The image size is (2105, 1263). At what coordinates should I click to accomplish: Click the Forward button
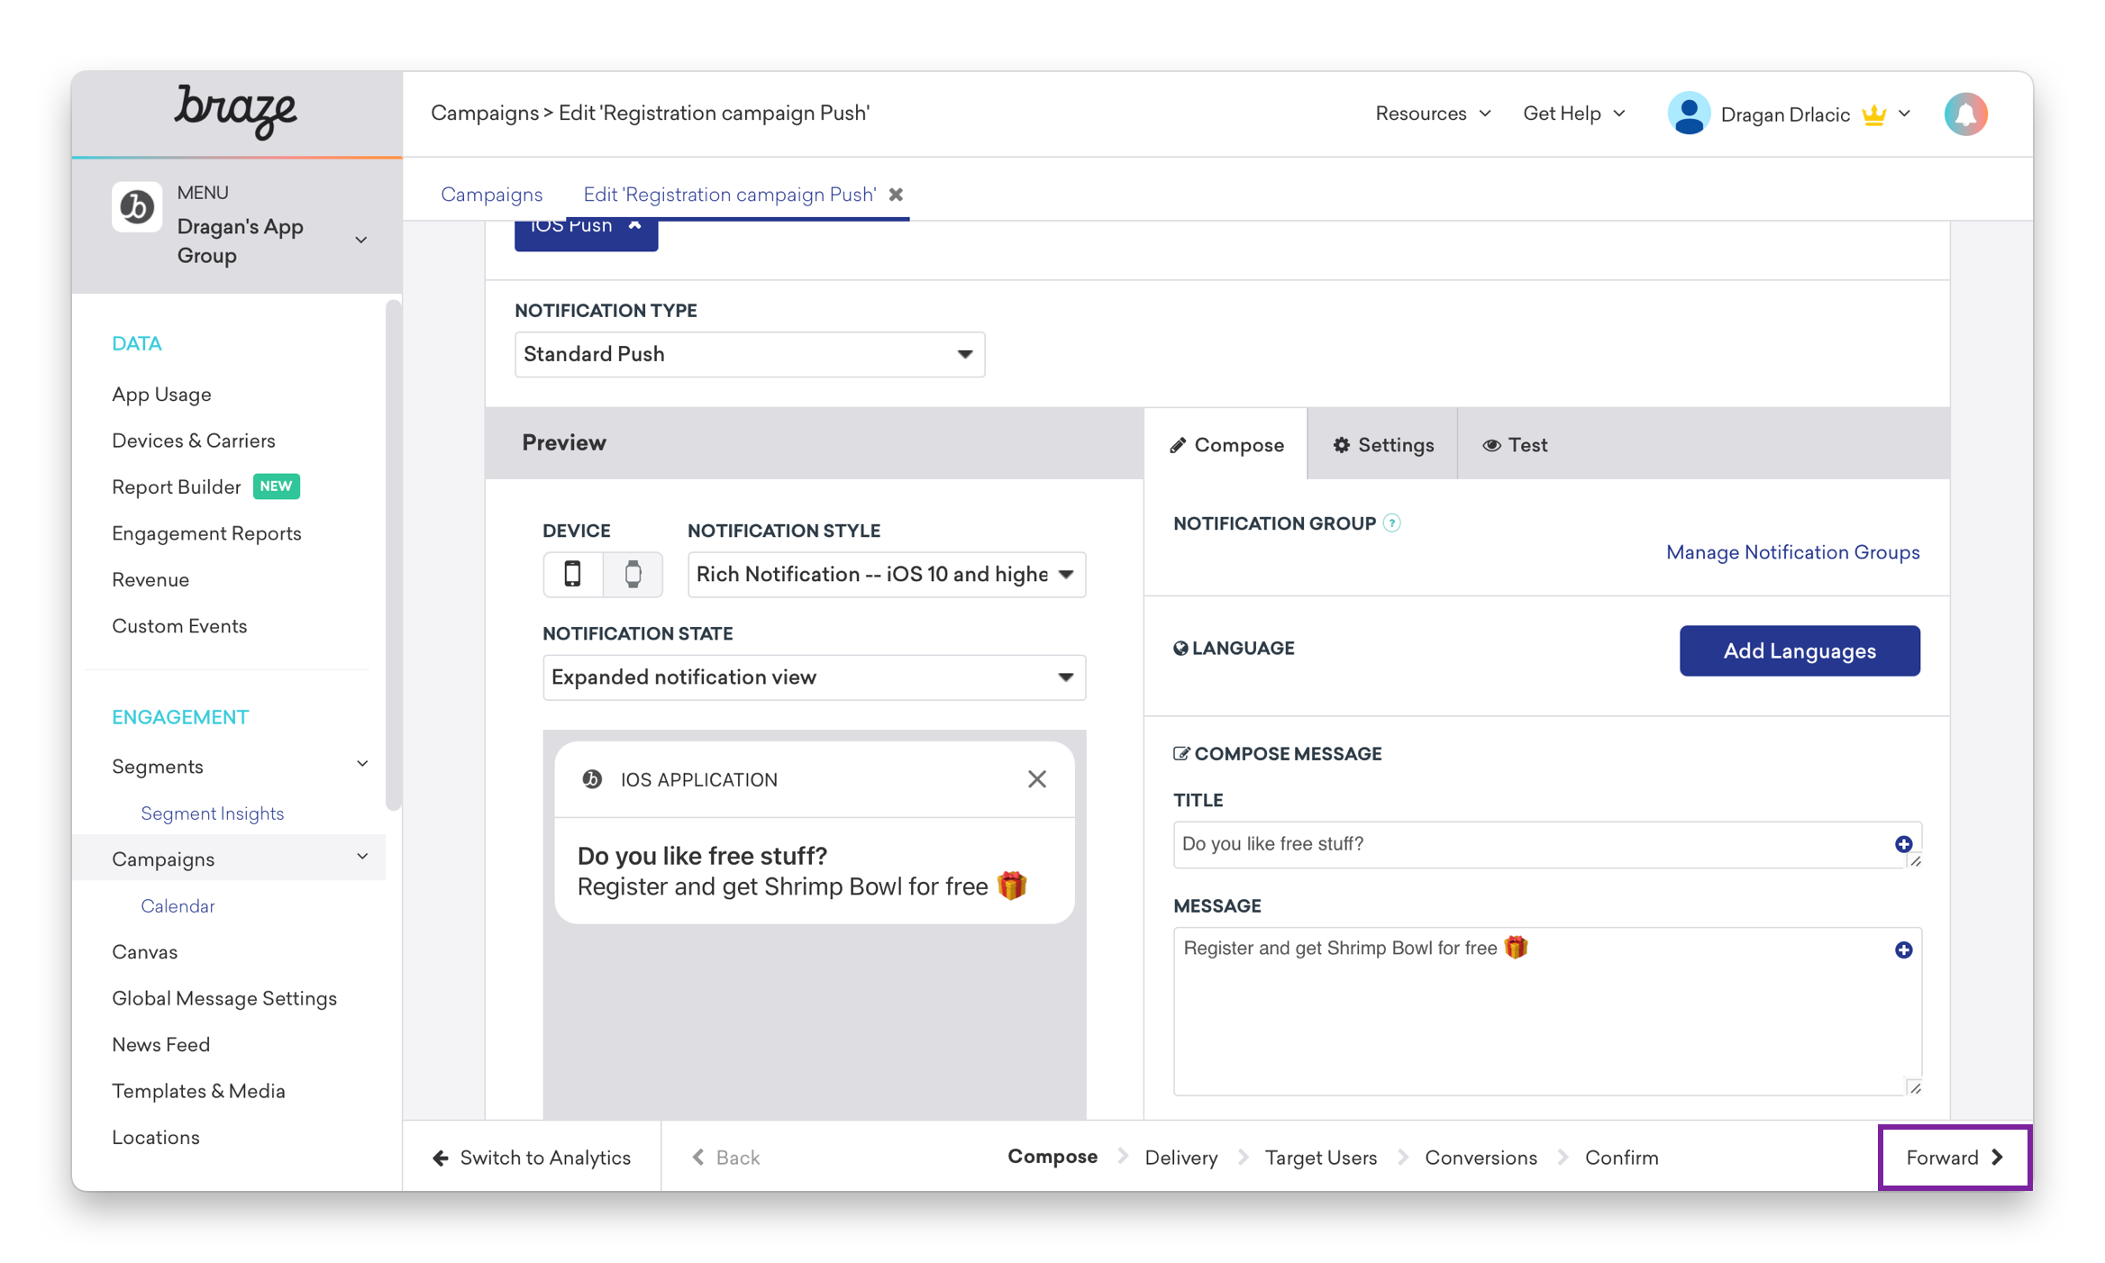point(1955,1158)
